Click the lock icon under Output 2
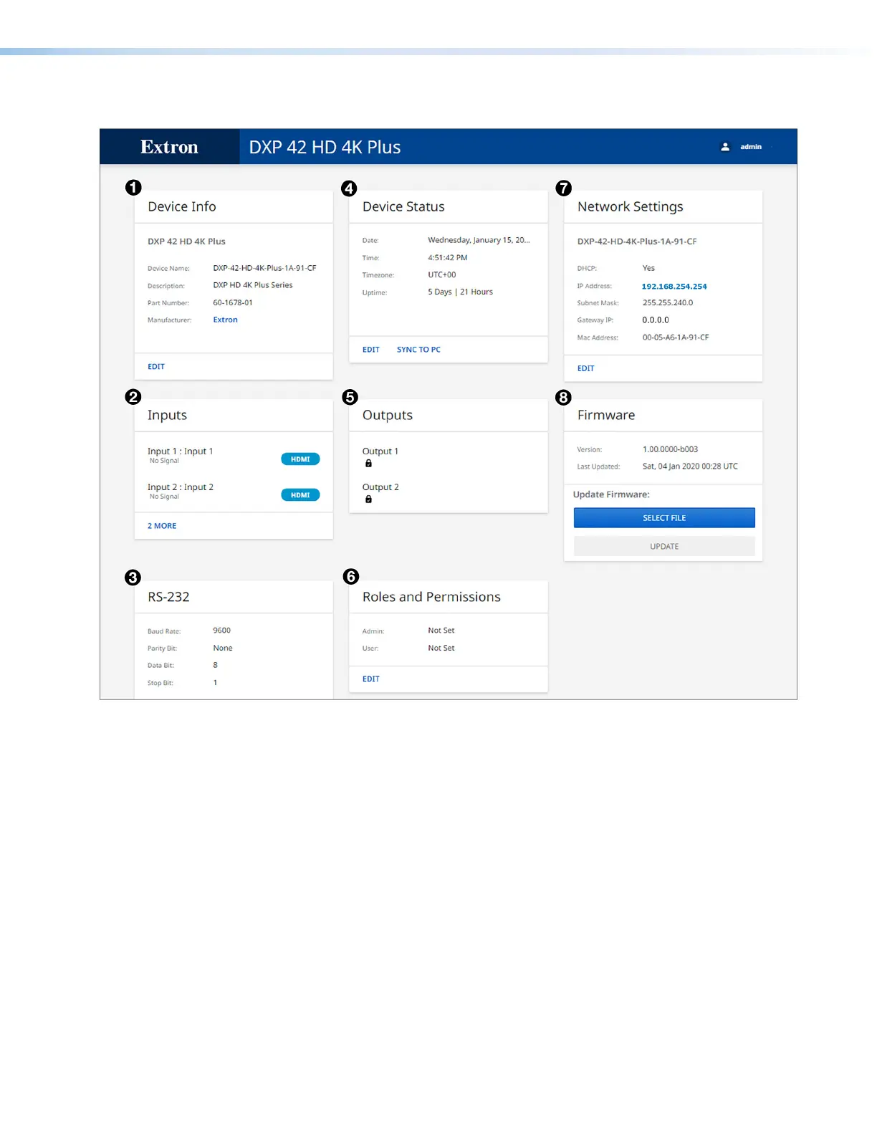Viewport: 877px width, 1135px height. click(368, 499)
